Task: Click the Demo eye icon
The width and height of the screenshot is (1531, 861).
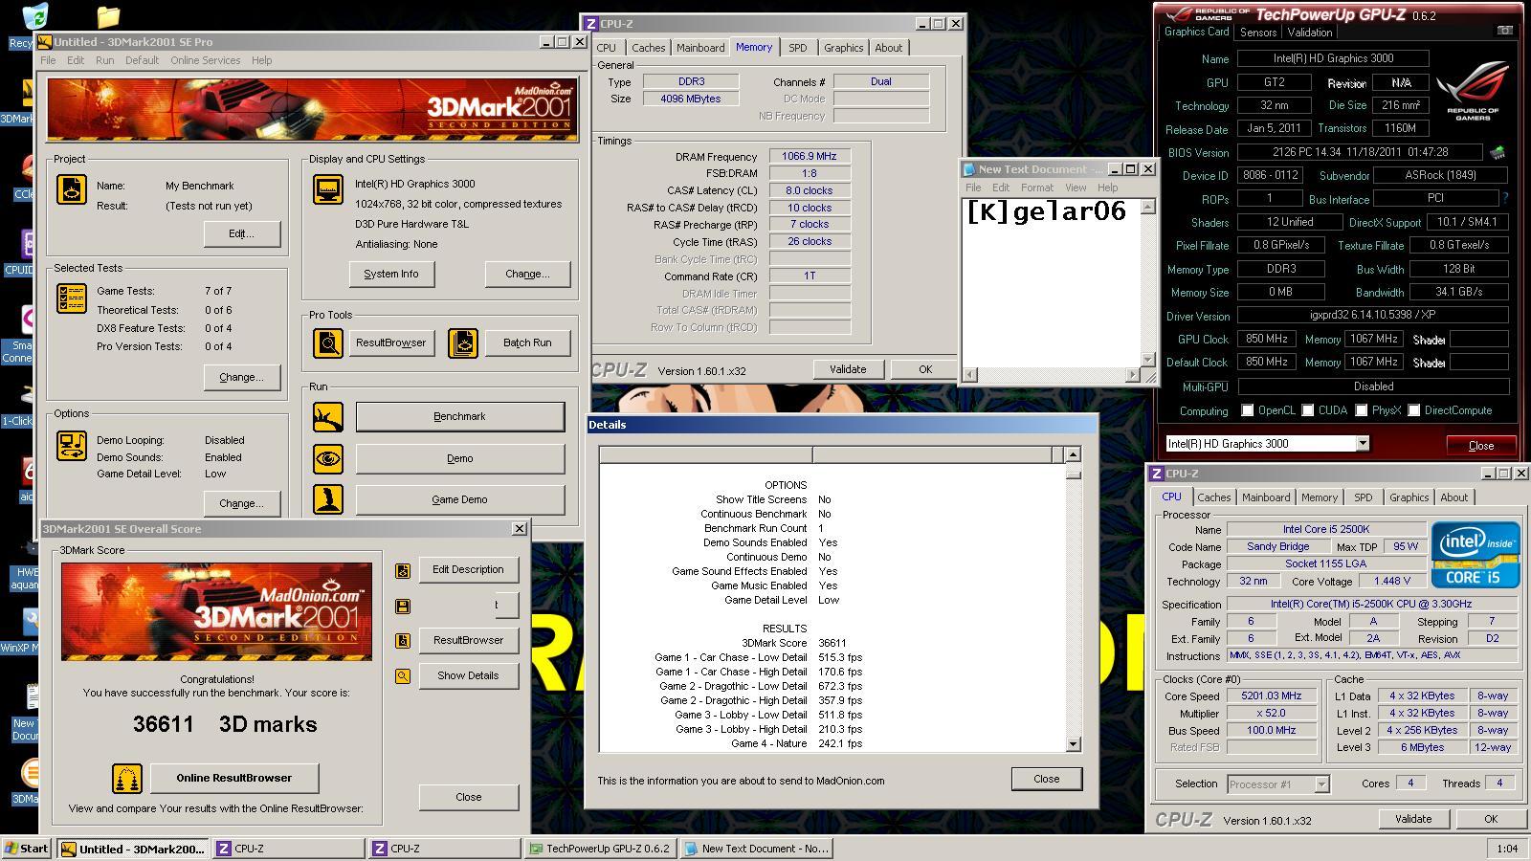Action: (x=328, y=459)
